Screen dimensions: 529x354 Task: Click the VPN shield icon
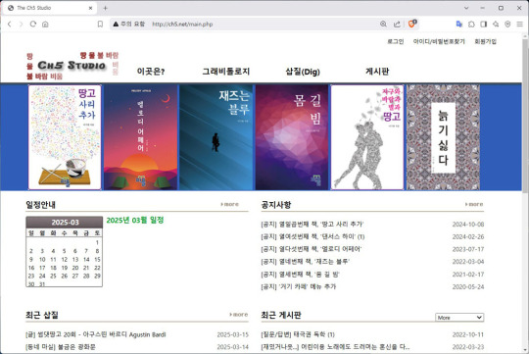point(507,24)
